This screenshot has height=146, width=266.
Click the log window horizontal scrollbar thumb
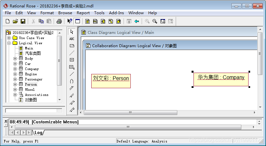128,127
